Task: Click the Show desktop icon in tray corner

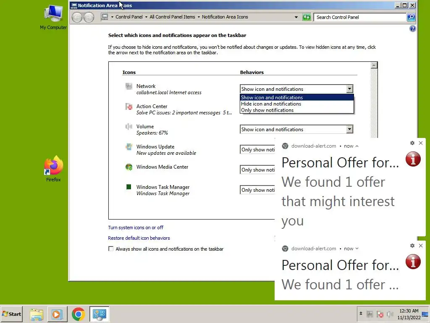Action: click(x=425, y=314)
